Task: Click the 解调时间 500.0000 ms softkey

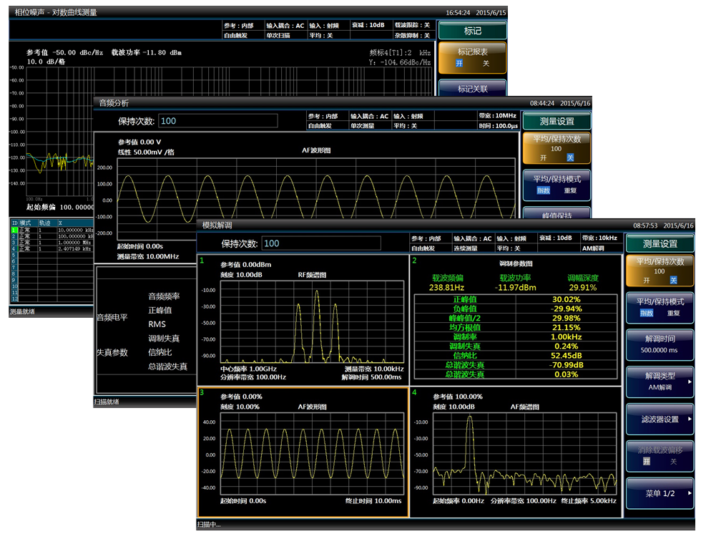Action: tap(660, 344)
